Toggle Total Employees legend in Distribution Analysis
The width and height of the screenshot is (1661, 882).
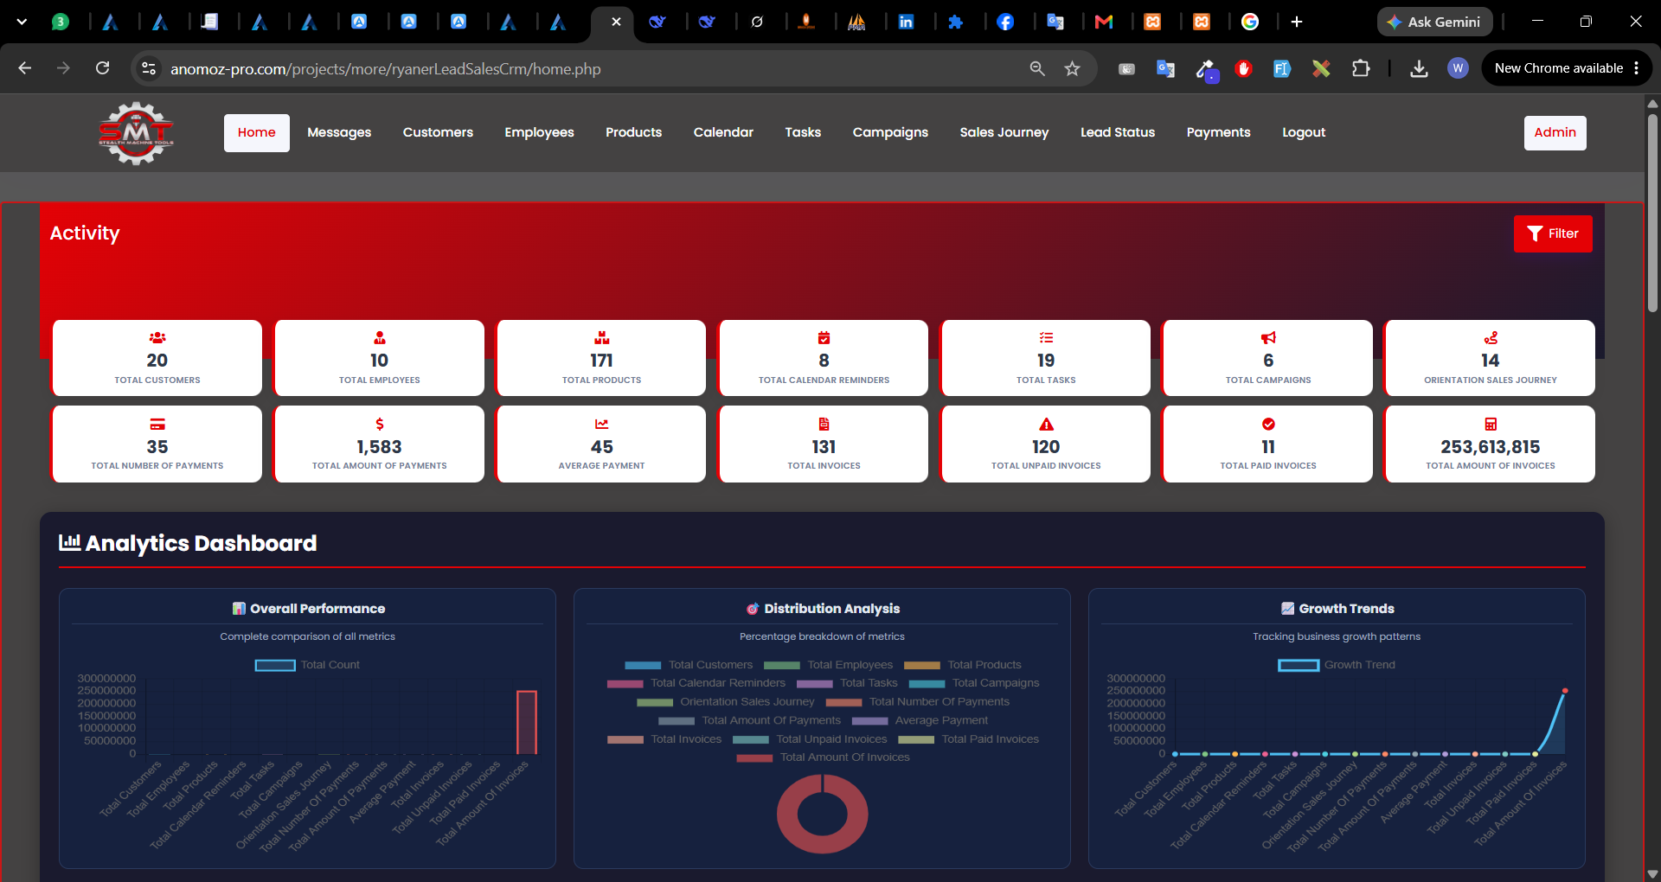[x=828, y=665]
